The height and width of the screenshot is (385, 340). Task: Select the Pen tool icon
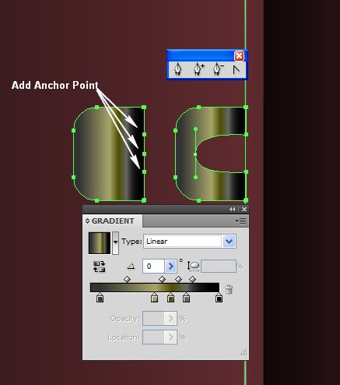(x=177, y=69)
